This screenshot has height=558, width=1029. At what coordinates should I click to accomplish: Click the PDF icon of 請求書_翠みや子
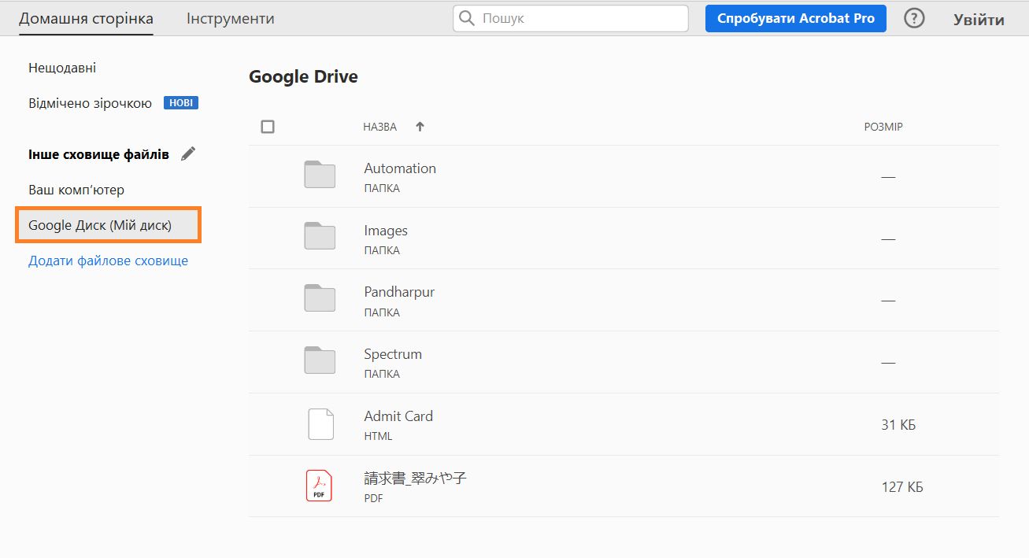point(319,486)
